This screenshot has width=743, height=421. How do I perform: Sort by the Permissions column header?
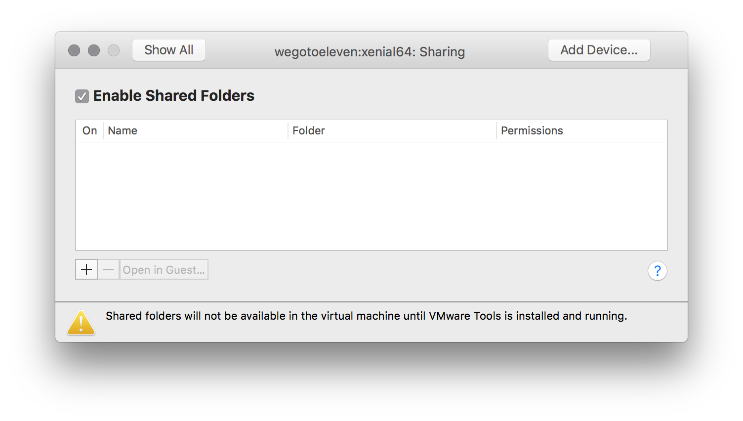tap(582, 131)
